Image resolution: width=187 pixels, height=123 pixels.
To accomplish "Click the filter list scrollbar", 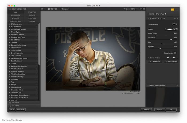I will click(x=39, y=44).
